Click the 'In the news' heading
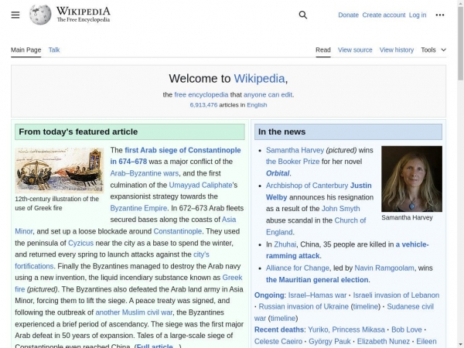Image resolution: width=464 pixels, height=348 pixels. pos(281,131)
